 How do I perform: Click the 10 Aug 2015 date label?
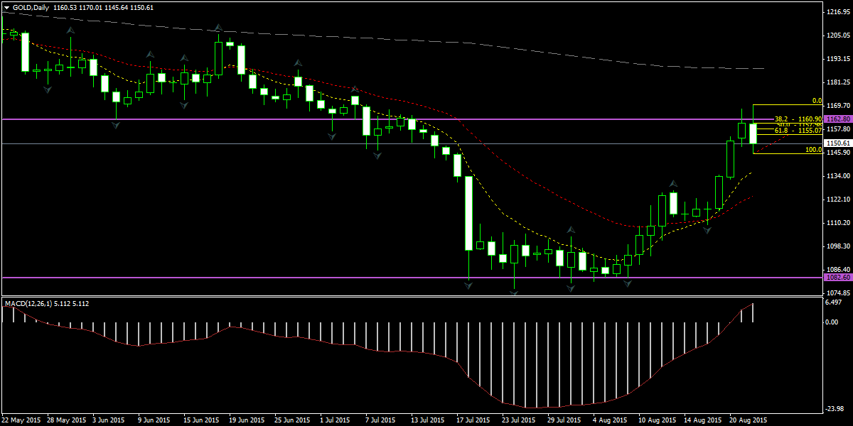coord(657,420)
